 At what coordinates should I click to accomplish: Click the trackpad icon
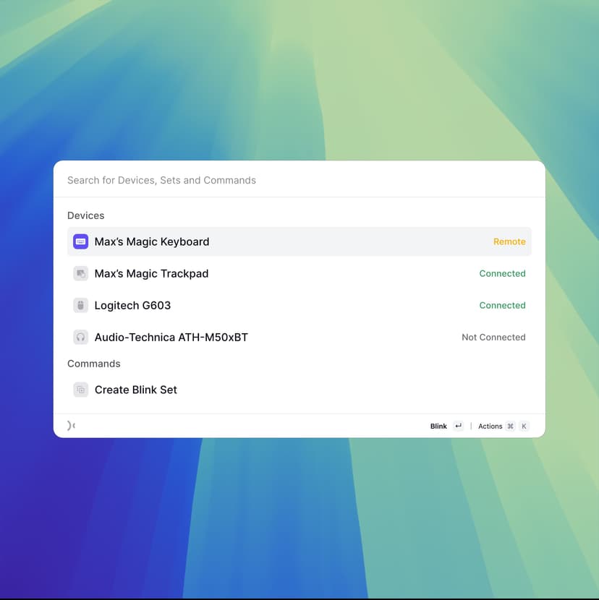tap(80, 273)
